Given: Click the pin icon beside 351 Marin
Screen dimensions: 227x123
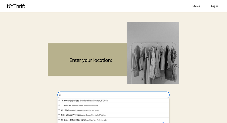Looking at the screenshot, I should pyautogui.click(x=59, y=110).
